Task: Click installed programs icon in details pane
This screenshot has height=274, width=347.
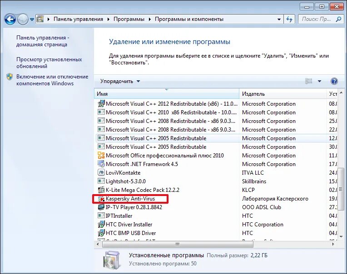Action: [x=112, y=260]
